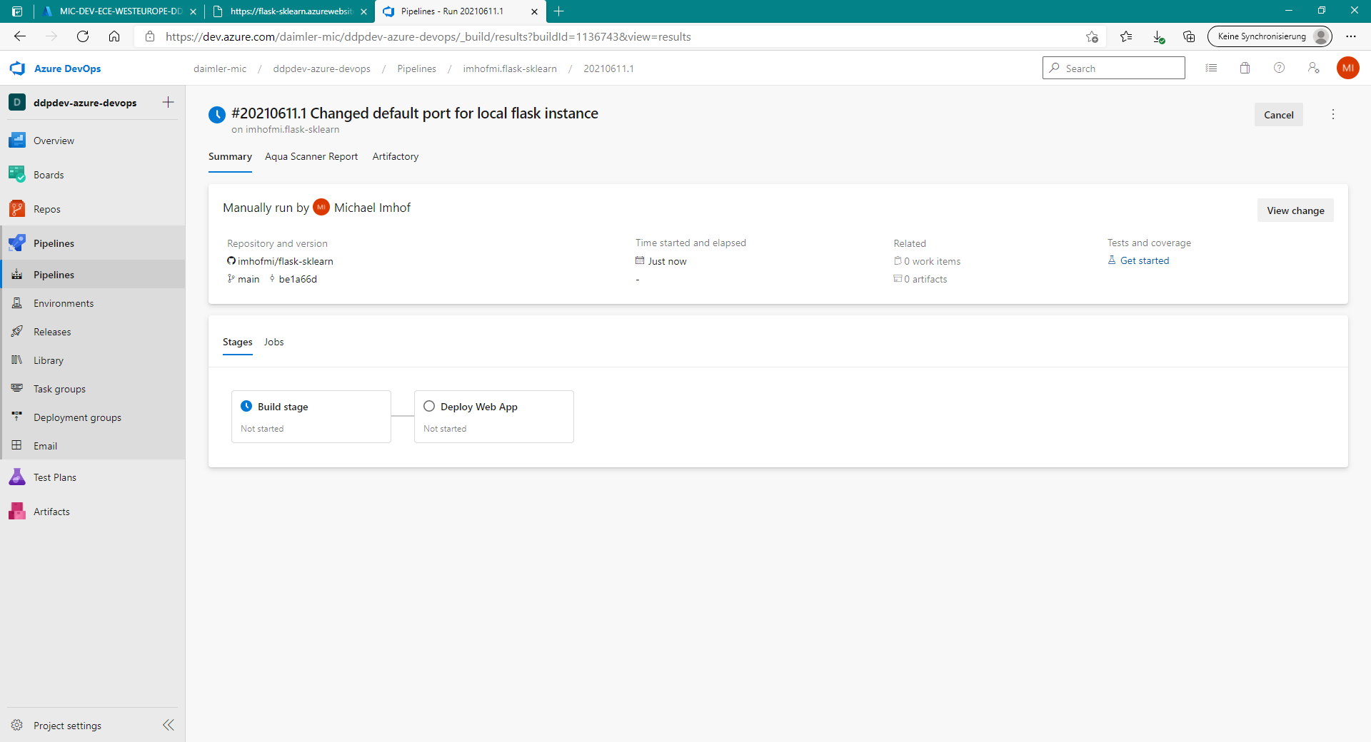Image resolution: width=1371 pixels, height=742 pixels.
Task: Collapse the sidebar with double chevron
Action: [169, 725]
